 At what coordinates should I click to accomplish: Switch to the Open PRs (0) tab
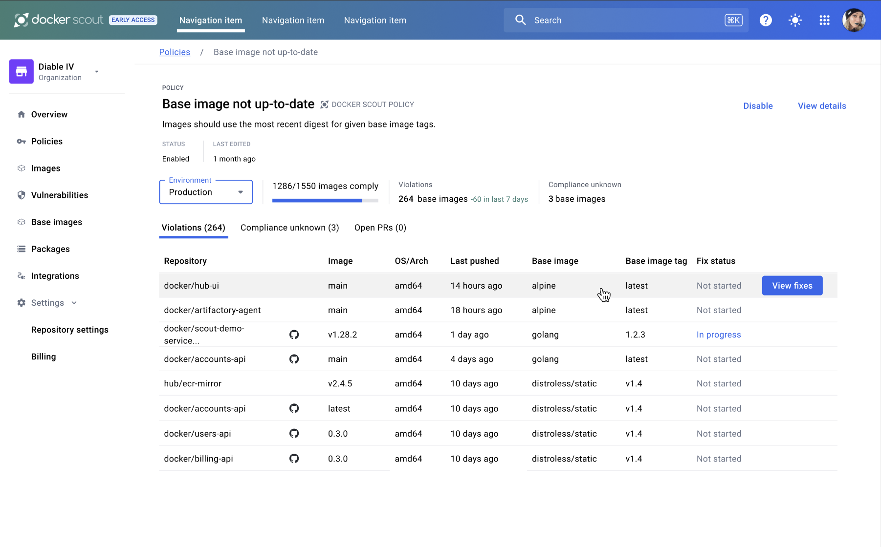click(380, 228)
